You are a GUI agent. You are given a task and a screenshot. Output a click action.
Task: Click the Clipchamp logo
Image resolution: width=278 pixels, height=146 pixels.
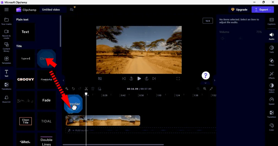pos(26,10)
